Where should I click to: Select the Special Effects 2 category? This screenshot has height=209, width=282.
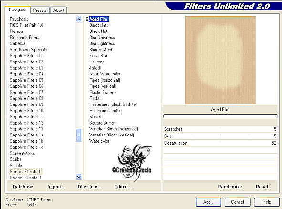[25, 178]
